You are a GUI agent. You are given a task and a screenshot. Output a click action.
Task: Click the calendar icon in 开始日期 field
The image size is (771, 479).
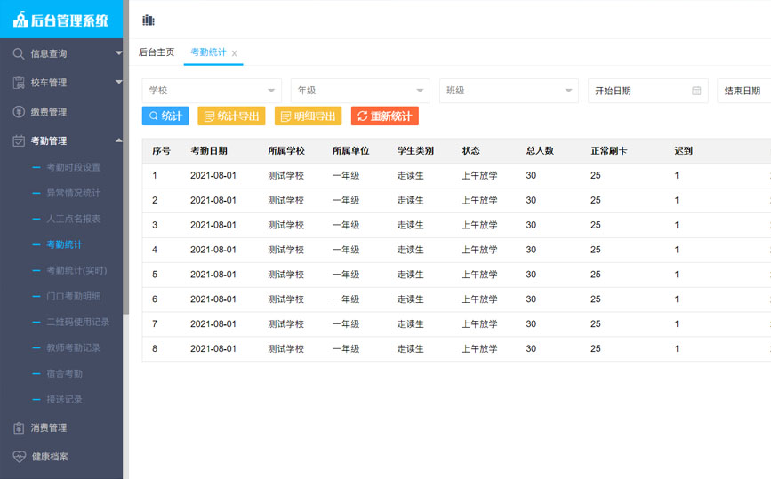click(696, 91)
